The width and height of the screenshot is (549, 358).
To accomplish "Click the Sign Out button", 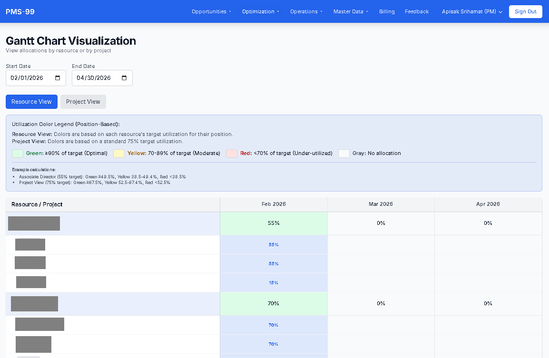I will [x=525, y=11].
